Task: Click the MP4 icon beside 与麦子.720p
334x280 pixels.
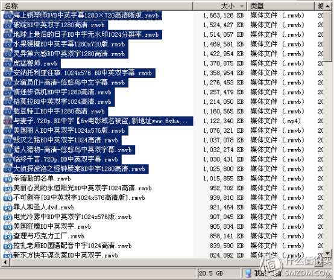Action: pos(8,121)
